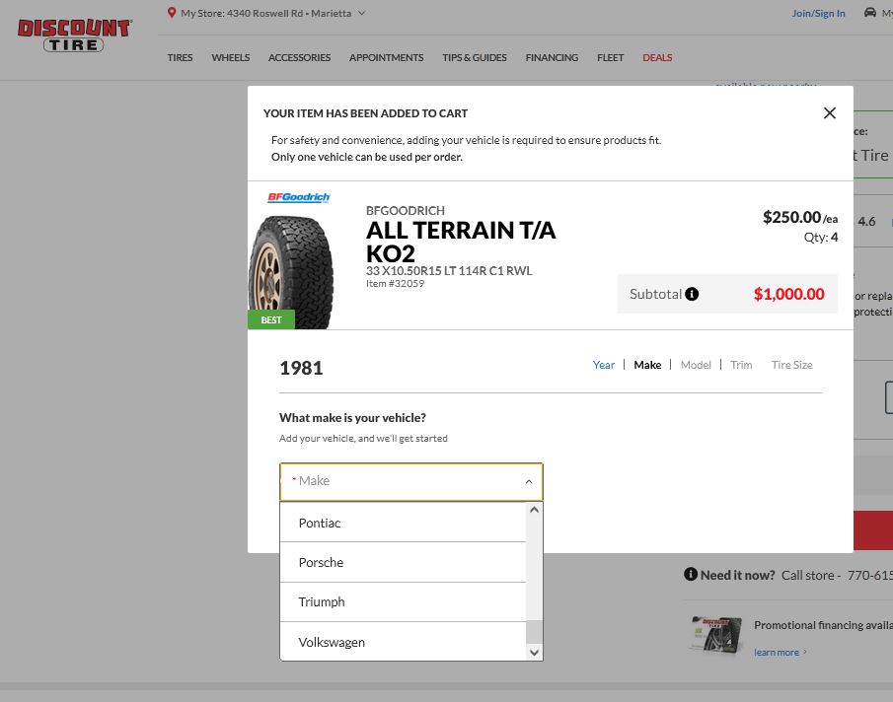Click the make list scrollbar thumb
Viewport: 893px width, 702px height.
534,632
